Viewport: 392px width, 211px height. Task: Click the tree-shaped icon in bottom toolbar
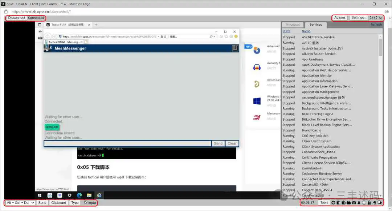359,203
